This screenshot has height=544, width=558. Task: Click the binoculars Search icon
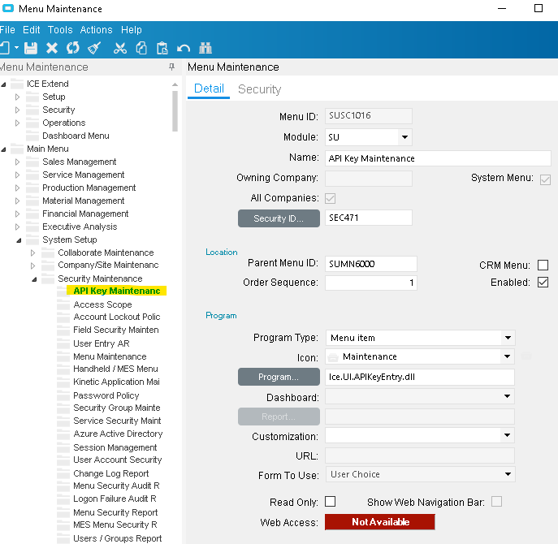[205, 49]
